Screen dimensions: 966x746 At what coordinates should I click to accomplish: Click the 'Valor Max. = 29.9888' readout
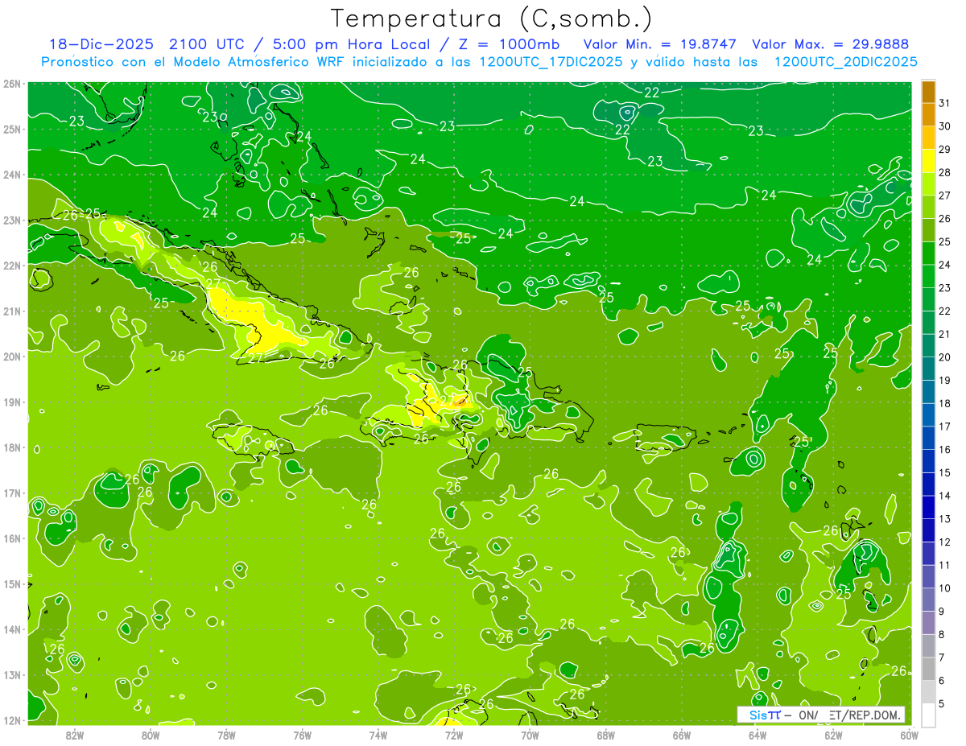click(830, 44)
